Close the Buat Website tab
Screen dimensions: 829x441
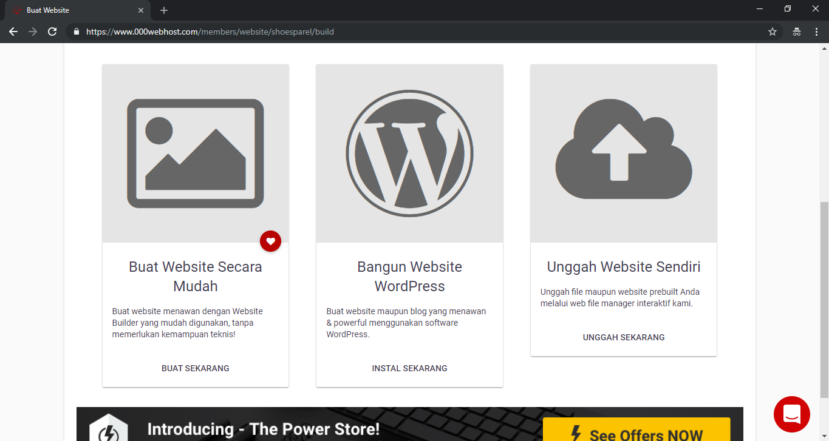pyautogui.click(x=141, y=10)
